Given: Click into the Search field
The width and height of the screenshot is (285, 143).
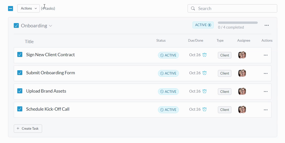Looking at the screenshot, I should (235, 9).
